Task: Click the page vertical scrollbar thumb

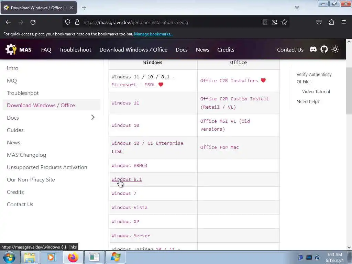Action: [x=349, y=90]
